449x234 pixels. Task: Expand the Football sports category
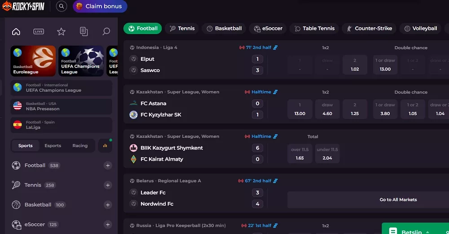coord(108,166)
